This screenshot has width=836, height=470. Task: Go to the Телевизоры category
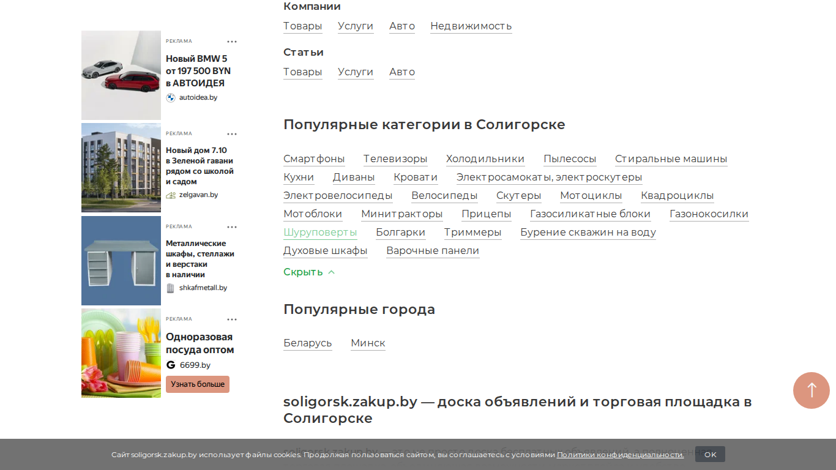coord(395,159)
